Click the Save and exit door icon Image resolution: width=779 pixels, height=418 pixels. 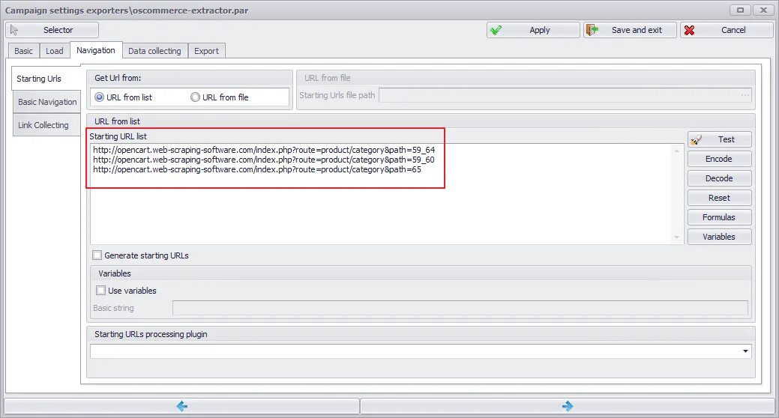[592, 30]
